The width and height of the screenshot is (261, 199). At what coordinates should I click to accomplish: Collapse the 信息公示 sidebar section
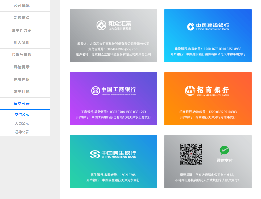pyautogui.click(x=22, y=104)
